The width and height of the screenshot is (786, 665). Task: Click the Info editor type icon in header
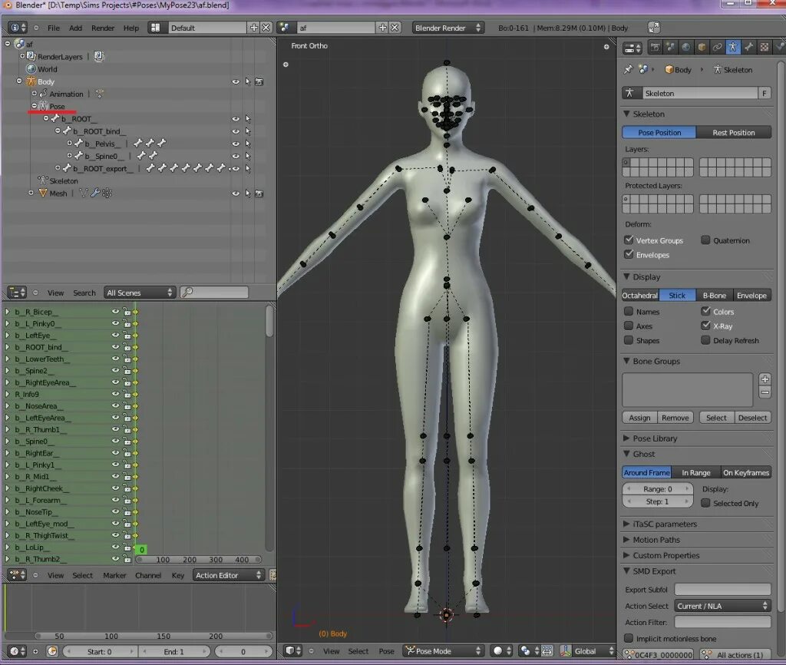18,28
